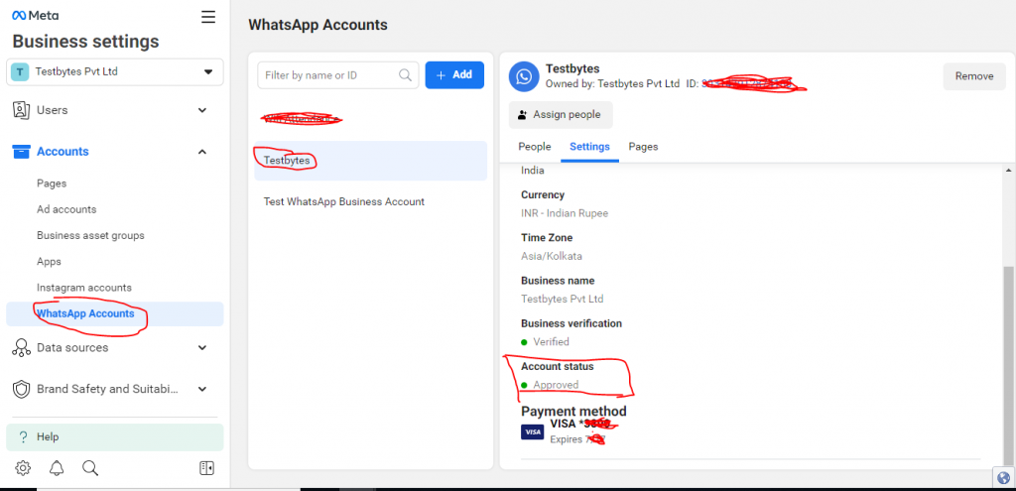
Task: Click the scrollbar up arrow
Action: 1008,171
